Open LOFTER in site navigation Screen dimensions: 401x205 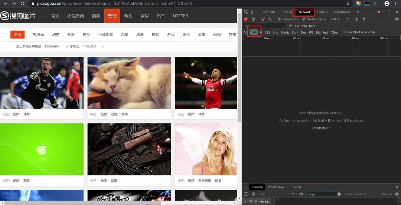point(180,16)
